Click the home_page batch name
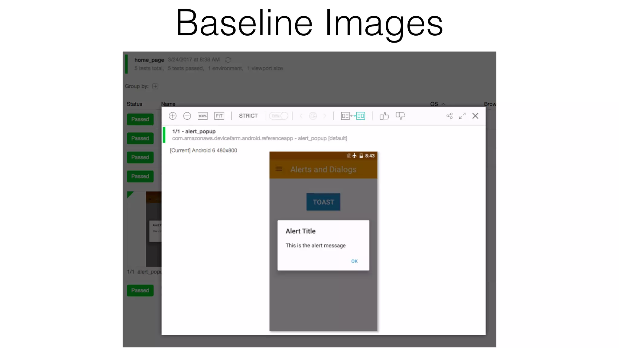Image resolution: width=619 pixels, height=348 pixels. 149,60
